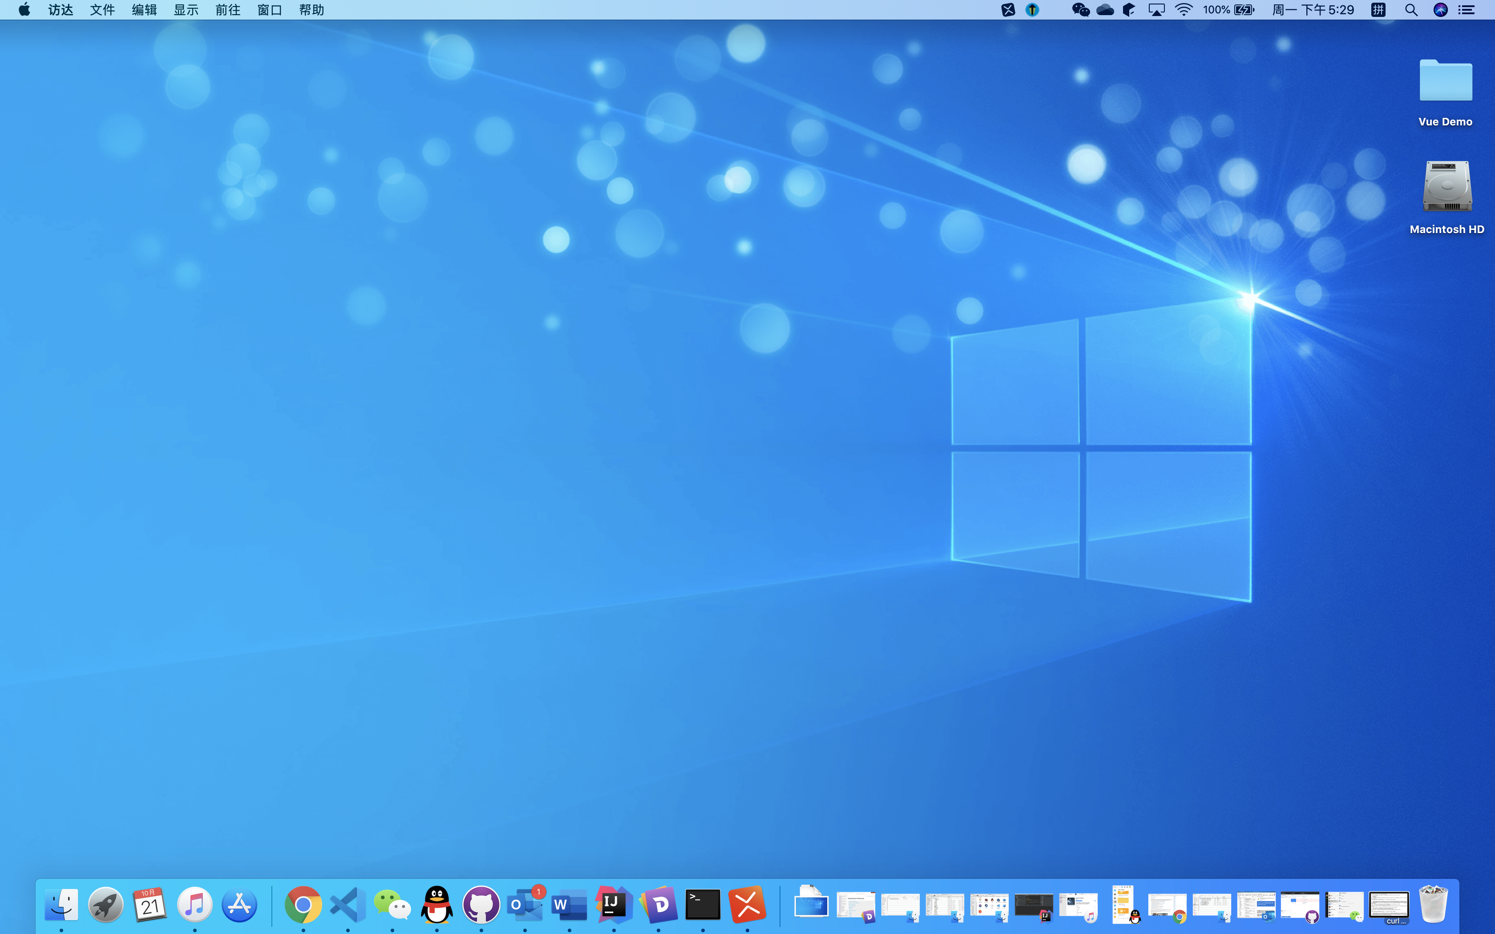
Task: Open Notification Center list icon
Action: pos(1467,10)
